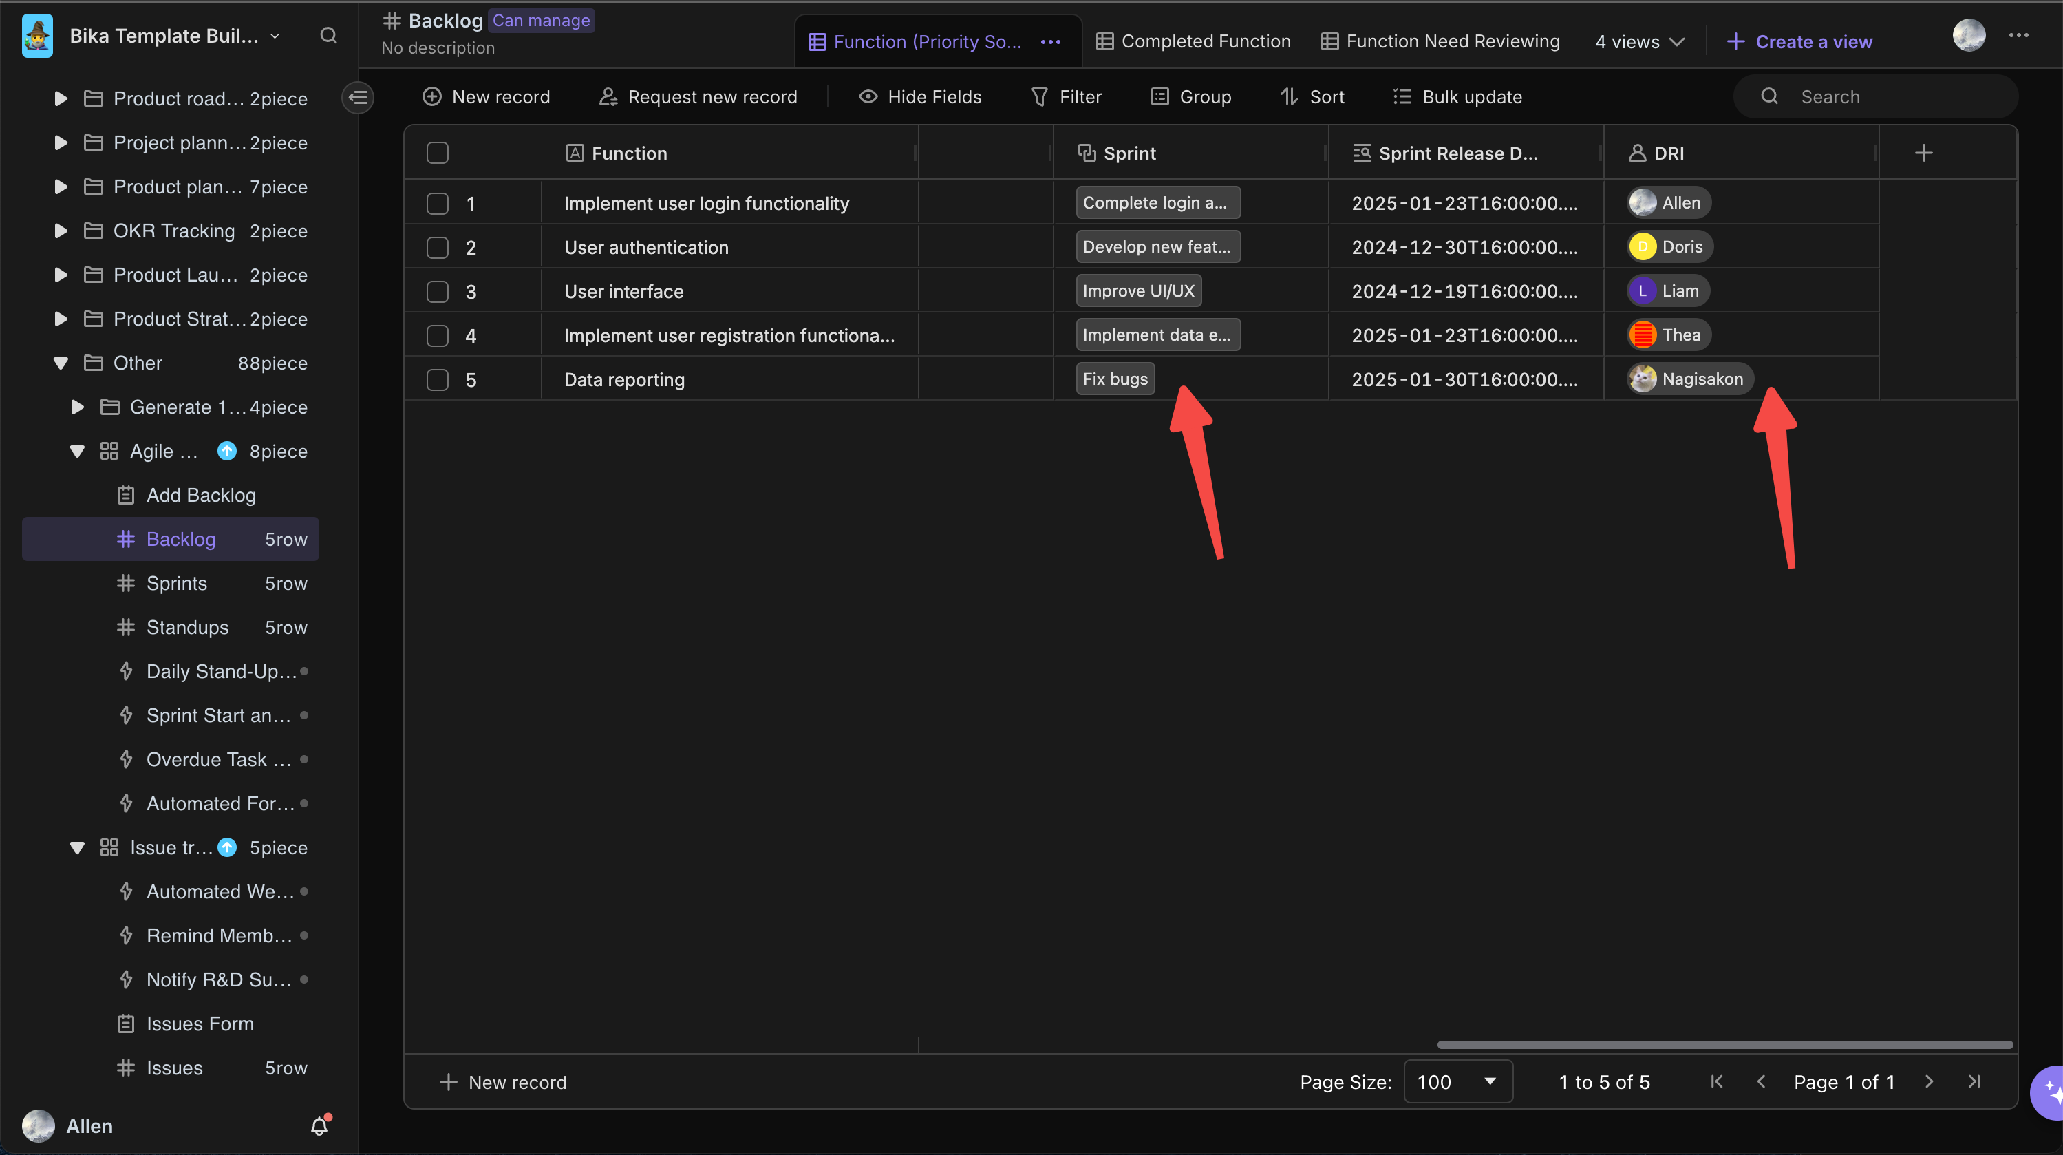Click the horizontal scrollbar of the grid
This screenshot has width=2063, height=1155.
click(x=1725, y=1044)
